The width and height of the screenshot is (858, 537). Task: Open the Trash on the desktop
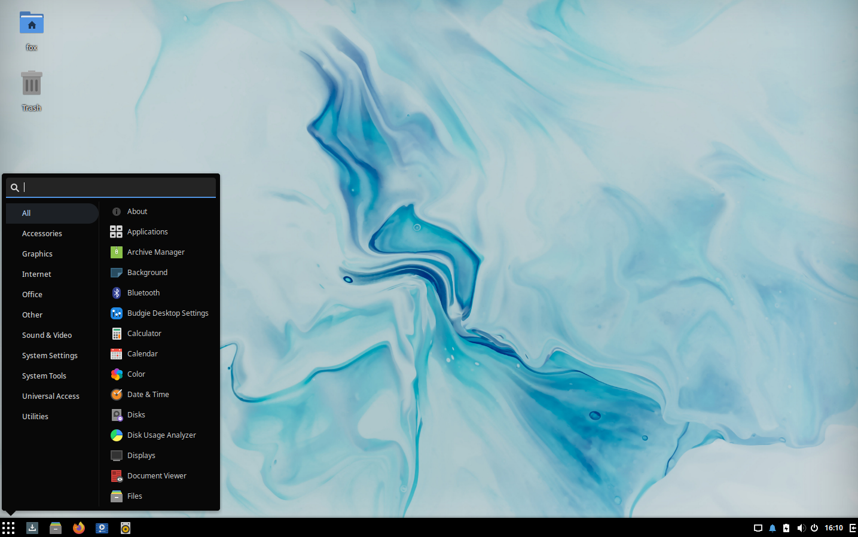[x=31, y=83]
